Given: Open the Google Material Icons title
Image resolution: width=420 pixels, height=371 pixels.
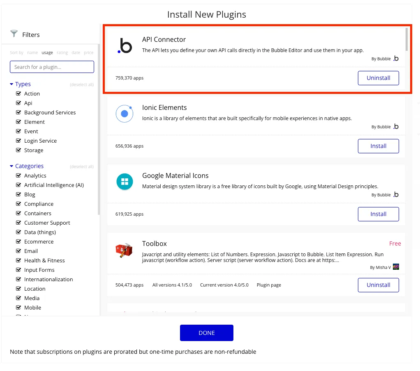Looking at the screenshot, I should pyautogui.click(x=175, y=175).
